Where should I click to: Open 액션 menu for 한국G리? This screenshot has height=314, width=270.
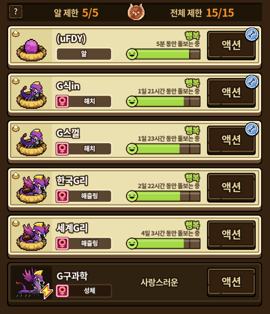pos(231,187)
